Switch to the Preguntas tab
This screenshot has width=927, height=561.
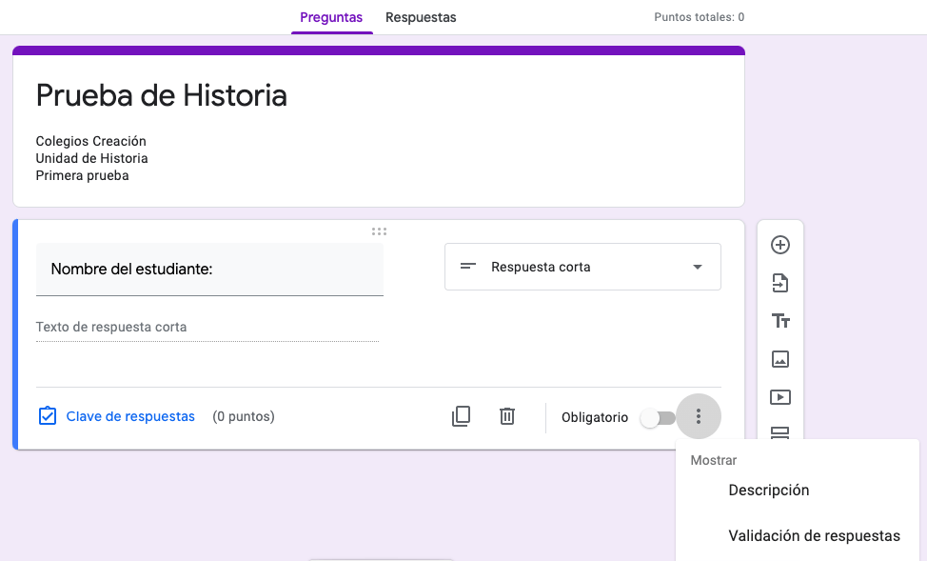(331, 17)
